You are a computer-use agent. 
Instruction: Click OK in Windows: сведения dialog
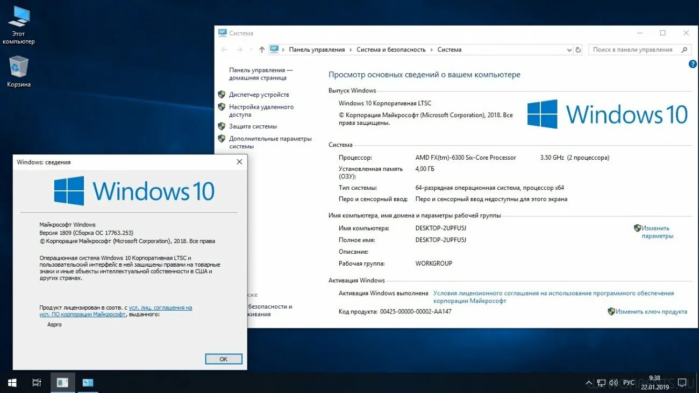pyautogui.click(x=224, y=359)
